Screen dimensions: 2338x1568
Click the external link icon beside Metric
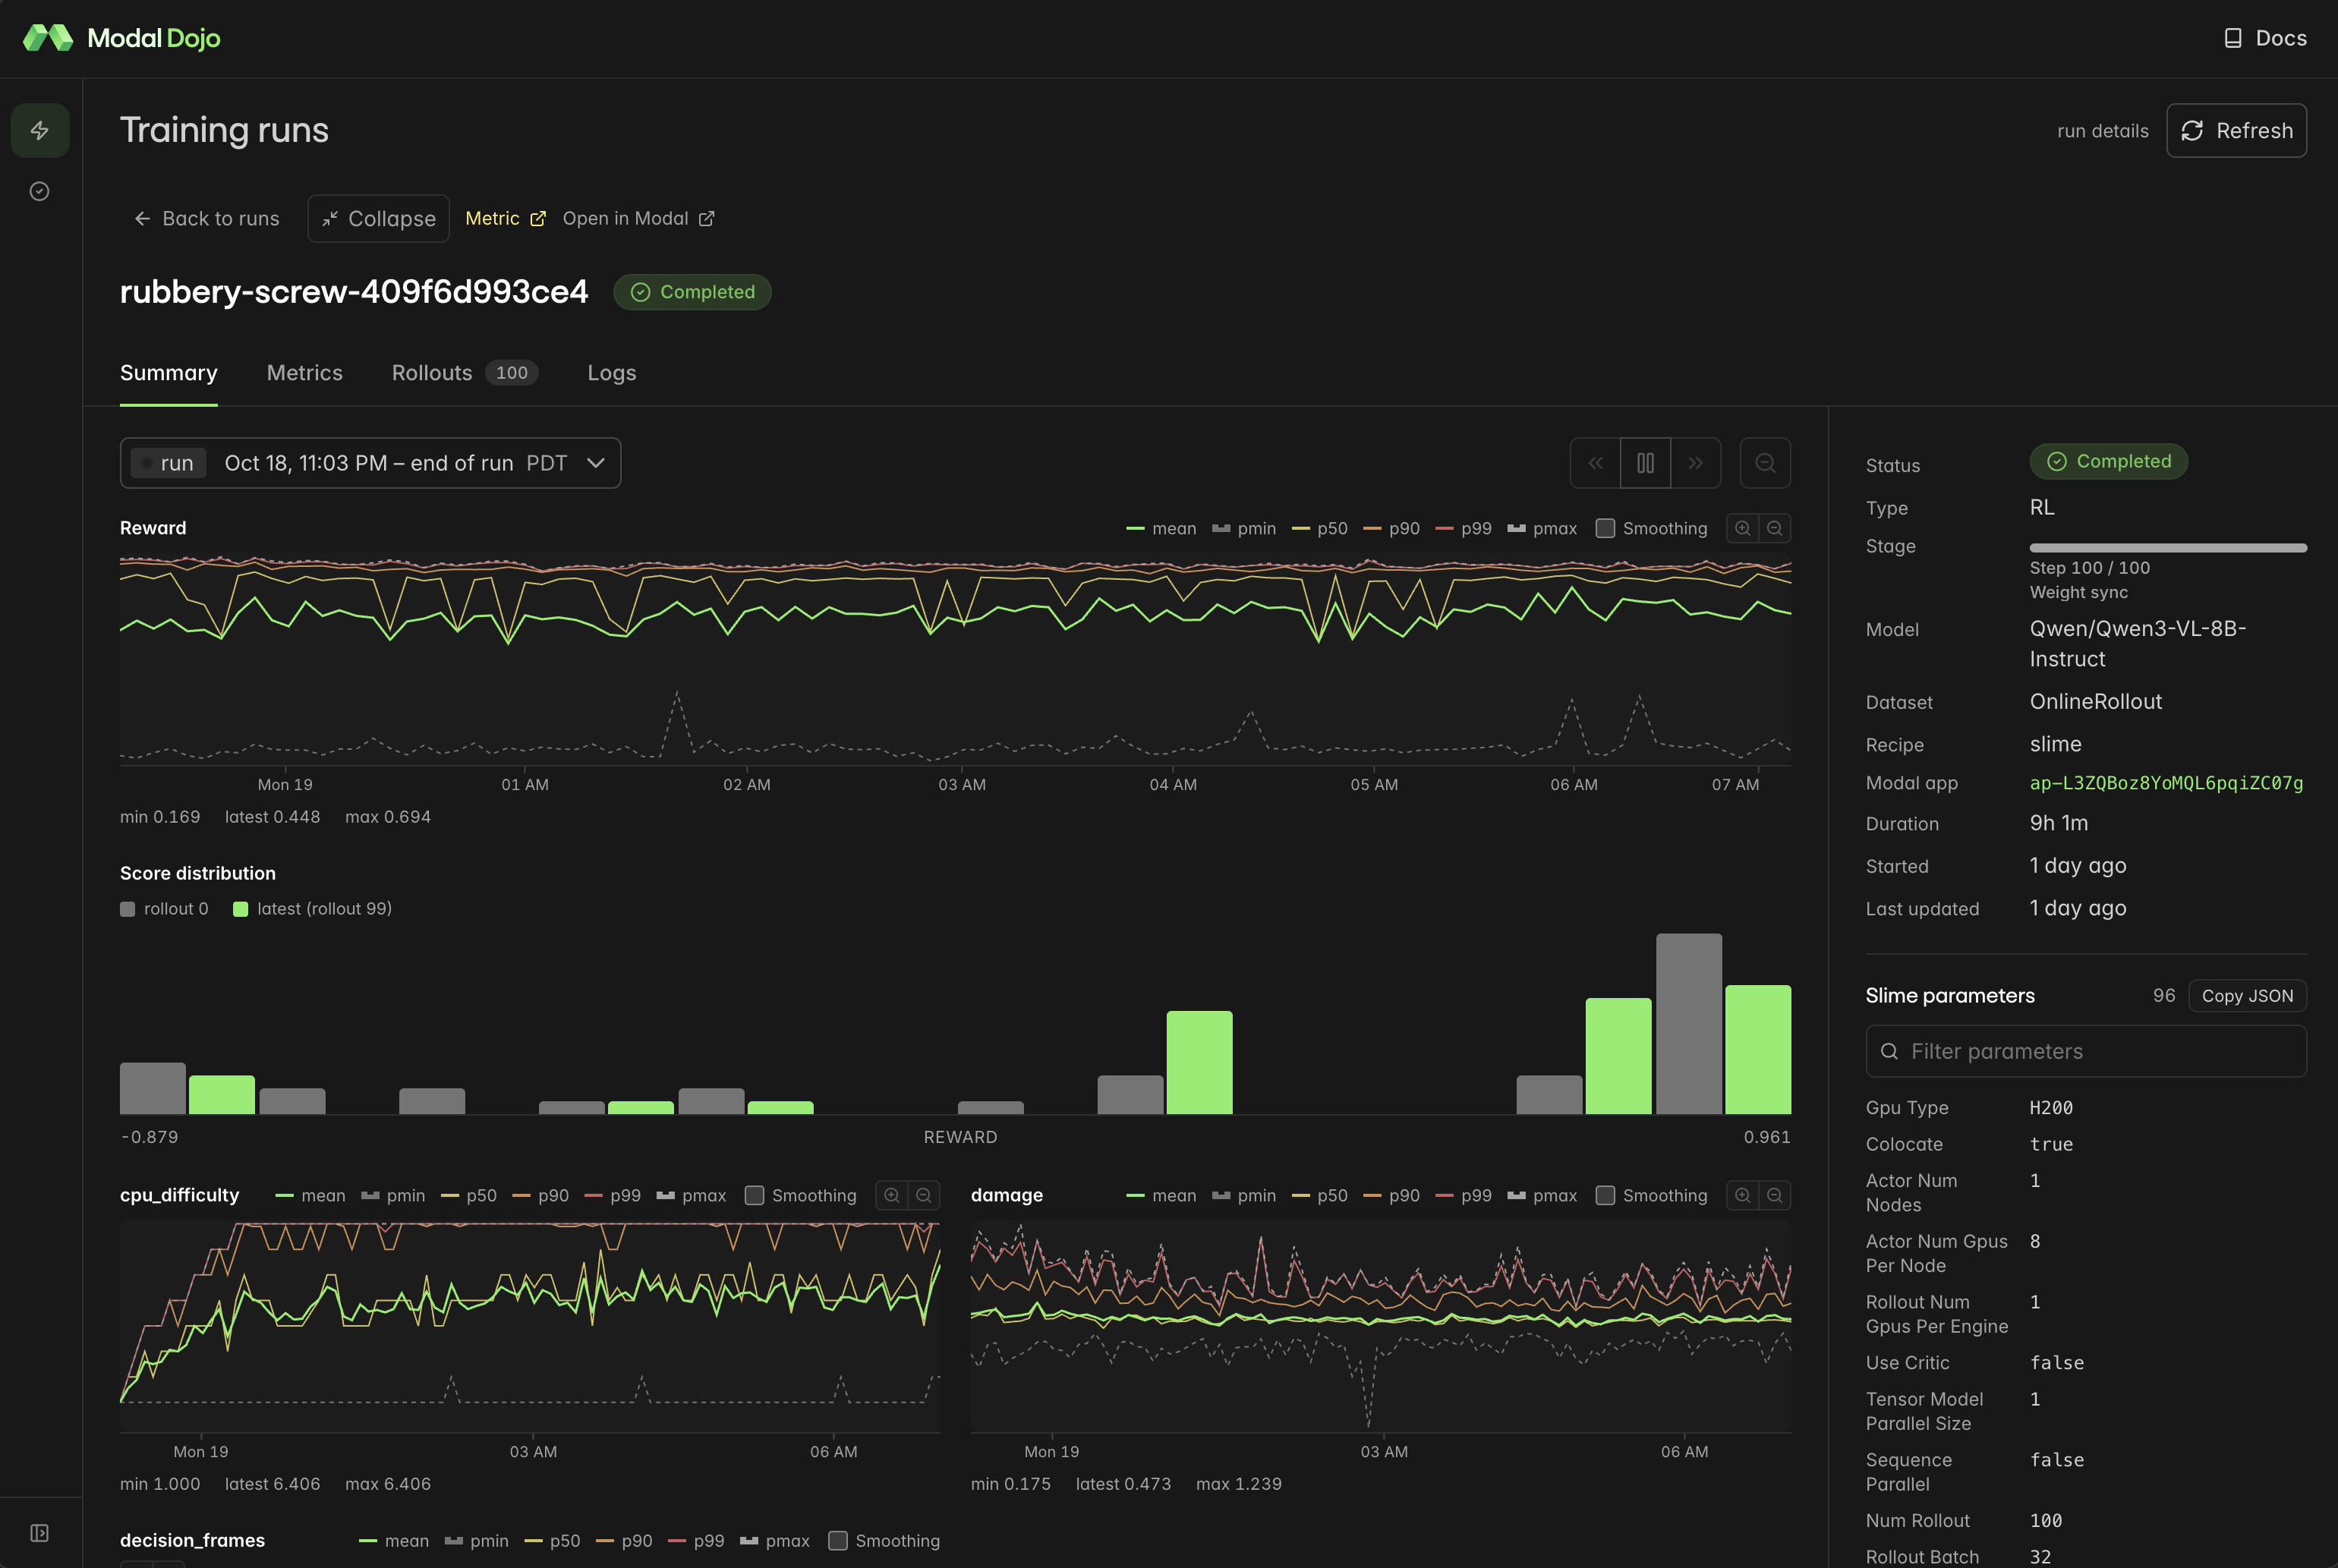[538, 219]
